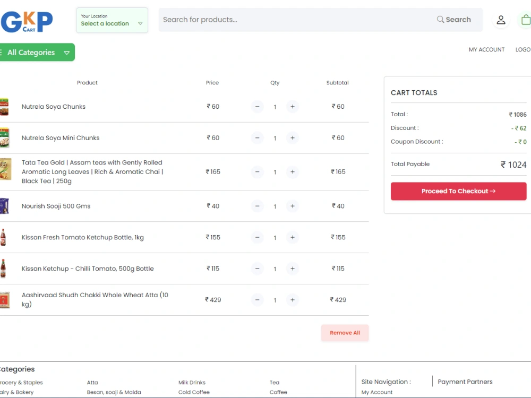The width and height of the screenshot is (531, 398).
Task: Click the Remove All button
Action: coord(345,333)
